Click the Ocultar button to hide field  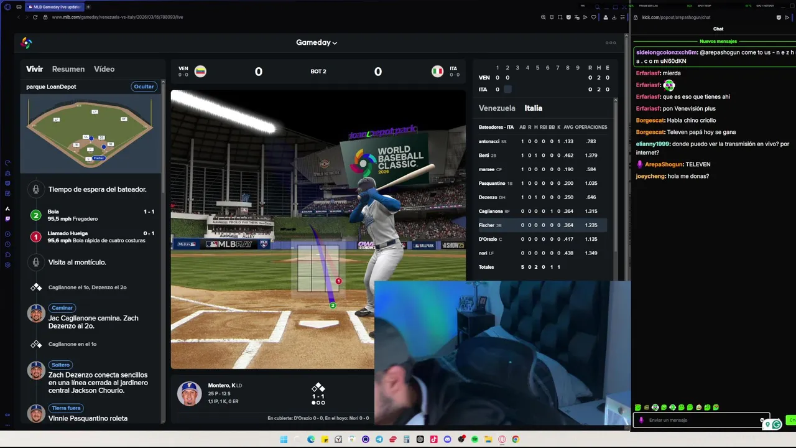pos(144,86)
